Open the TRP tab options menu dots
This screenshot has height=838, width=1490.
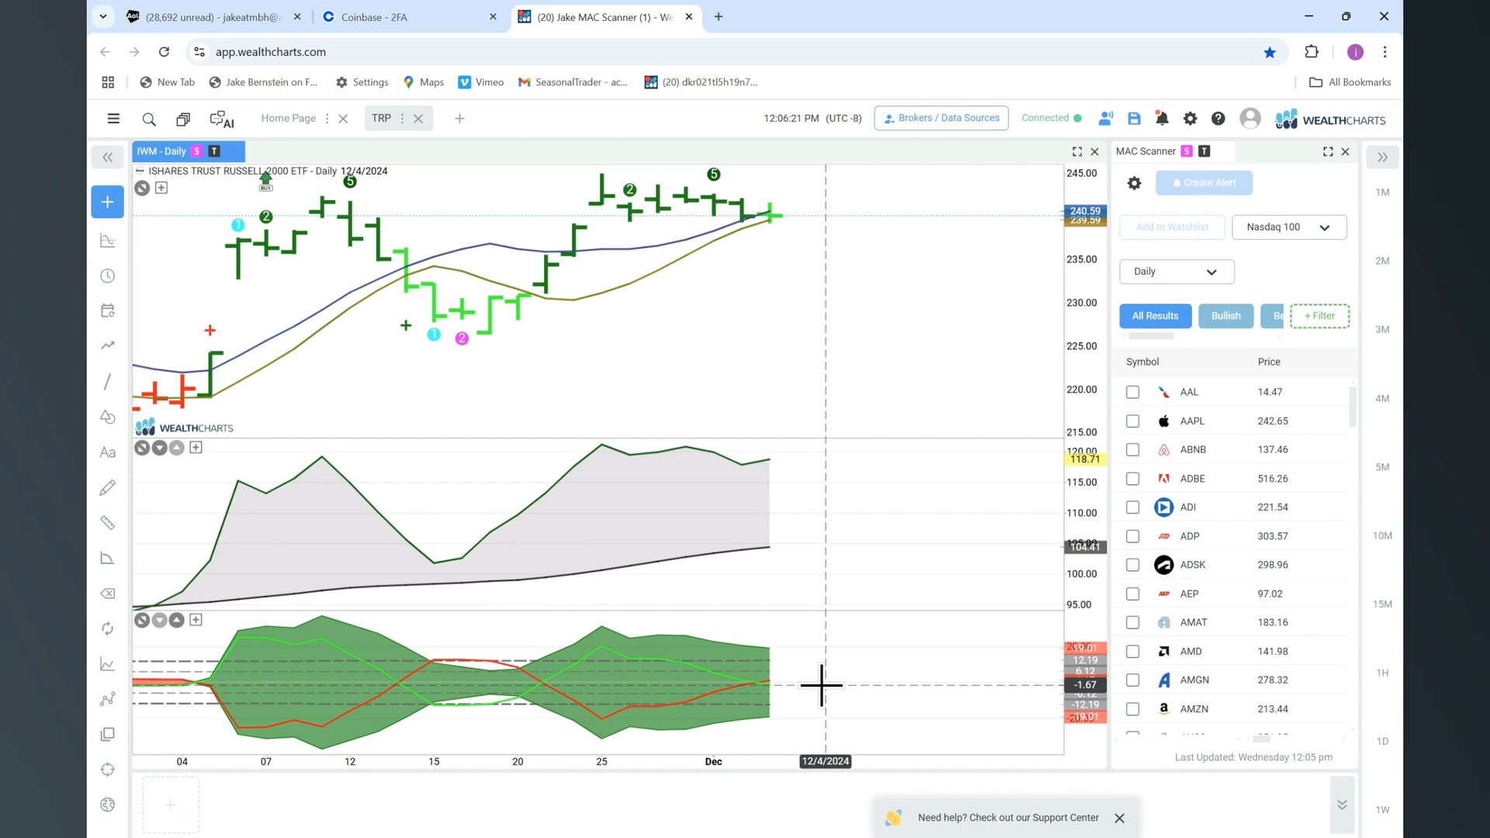[402, 119]
